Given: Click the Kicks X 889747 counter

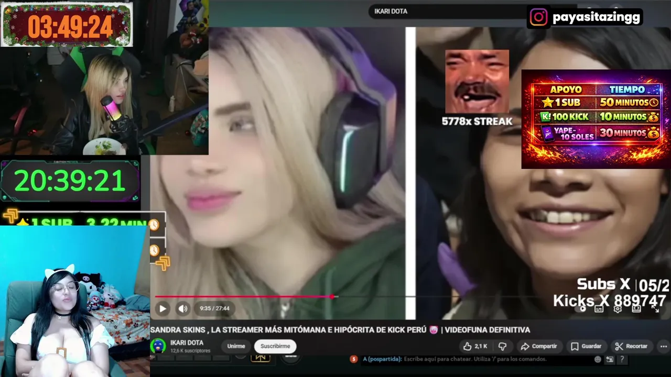Looking at the screenshot, I should pyautogui.click(x=609, y=301).
